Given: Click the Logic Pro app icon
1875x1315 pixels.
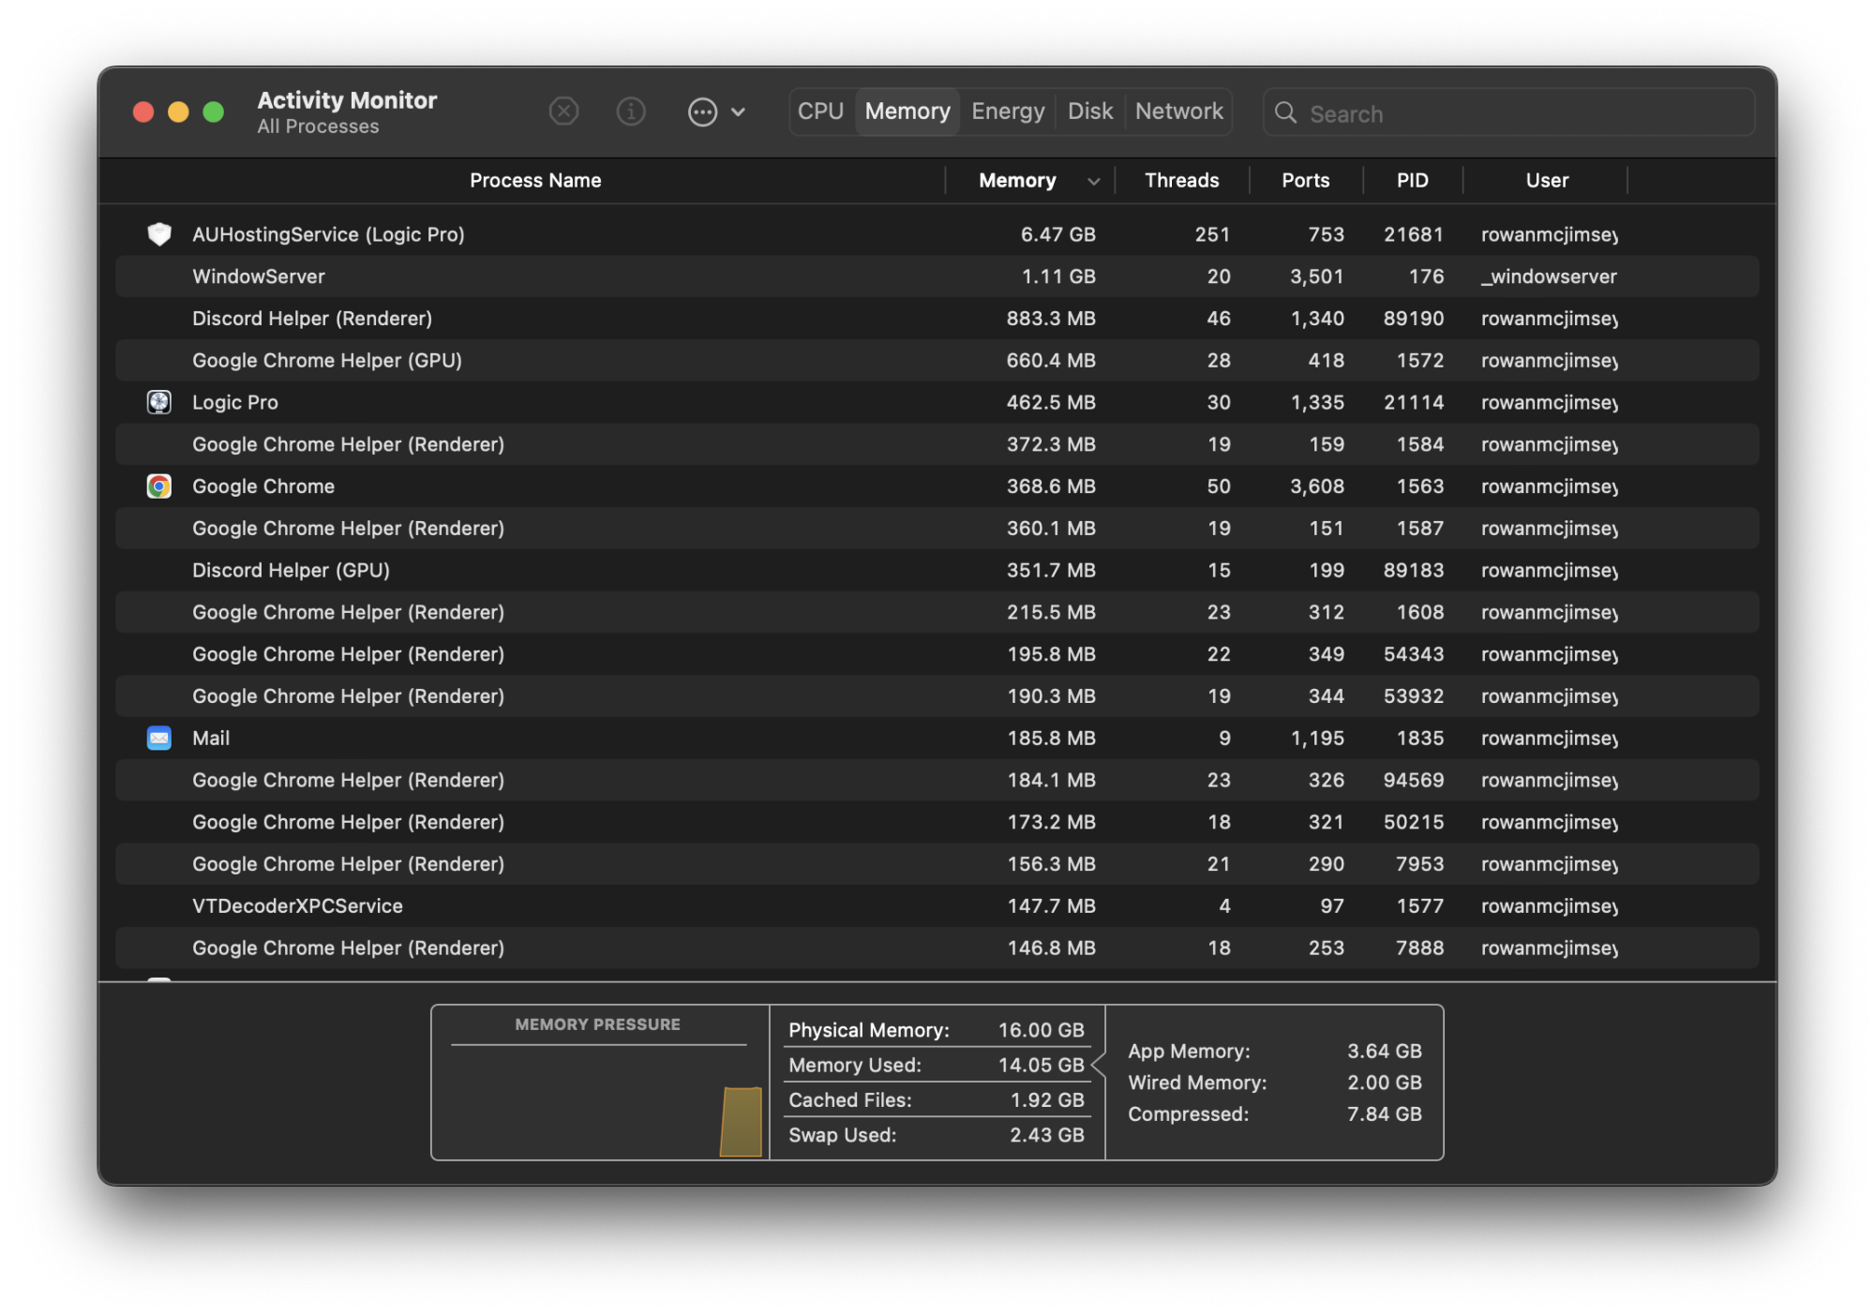Looking at the screenshot, I should click(159, 402).
